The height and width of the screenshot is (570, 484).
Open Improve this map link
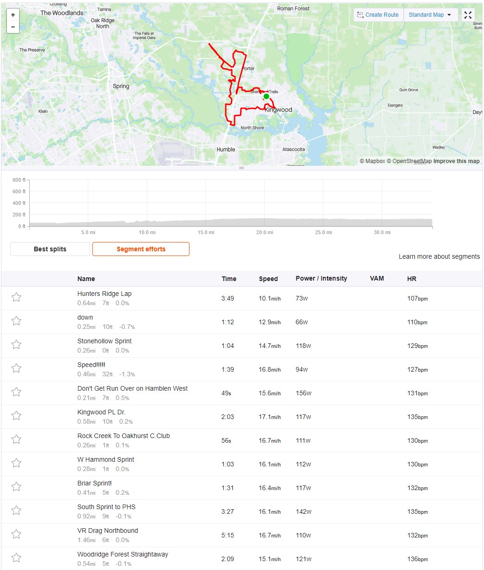(457, 161)
